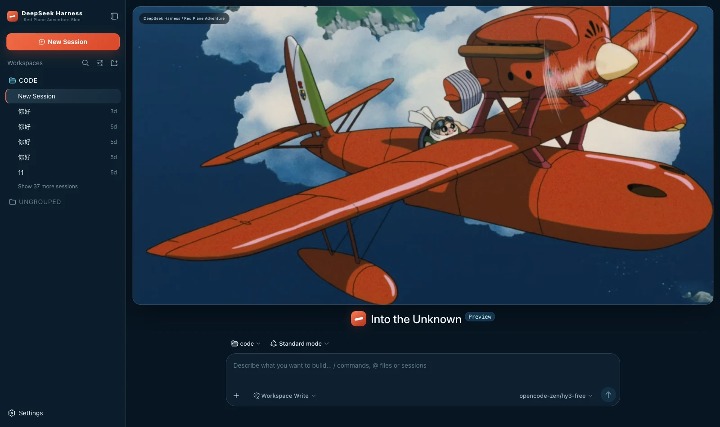The image size is (720, 427).
Task: Select the active New Session row
Action: click(63, 96)
